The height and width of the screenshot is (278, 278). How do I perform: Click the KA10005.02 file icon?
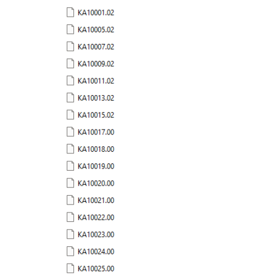[70, 29]
